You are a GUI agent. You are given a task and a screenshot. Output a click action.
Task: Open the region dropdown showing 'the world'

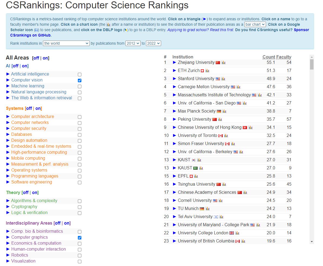(66, 43)
